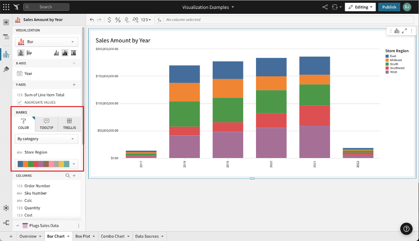The width and height of the screenshot is (419, 241).
Task: Open the By category color dropdown
Action: click(47, 139)
